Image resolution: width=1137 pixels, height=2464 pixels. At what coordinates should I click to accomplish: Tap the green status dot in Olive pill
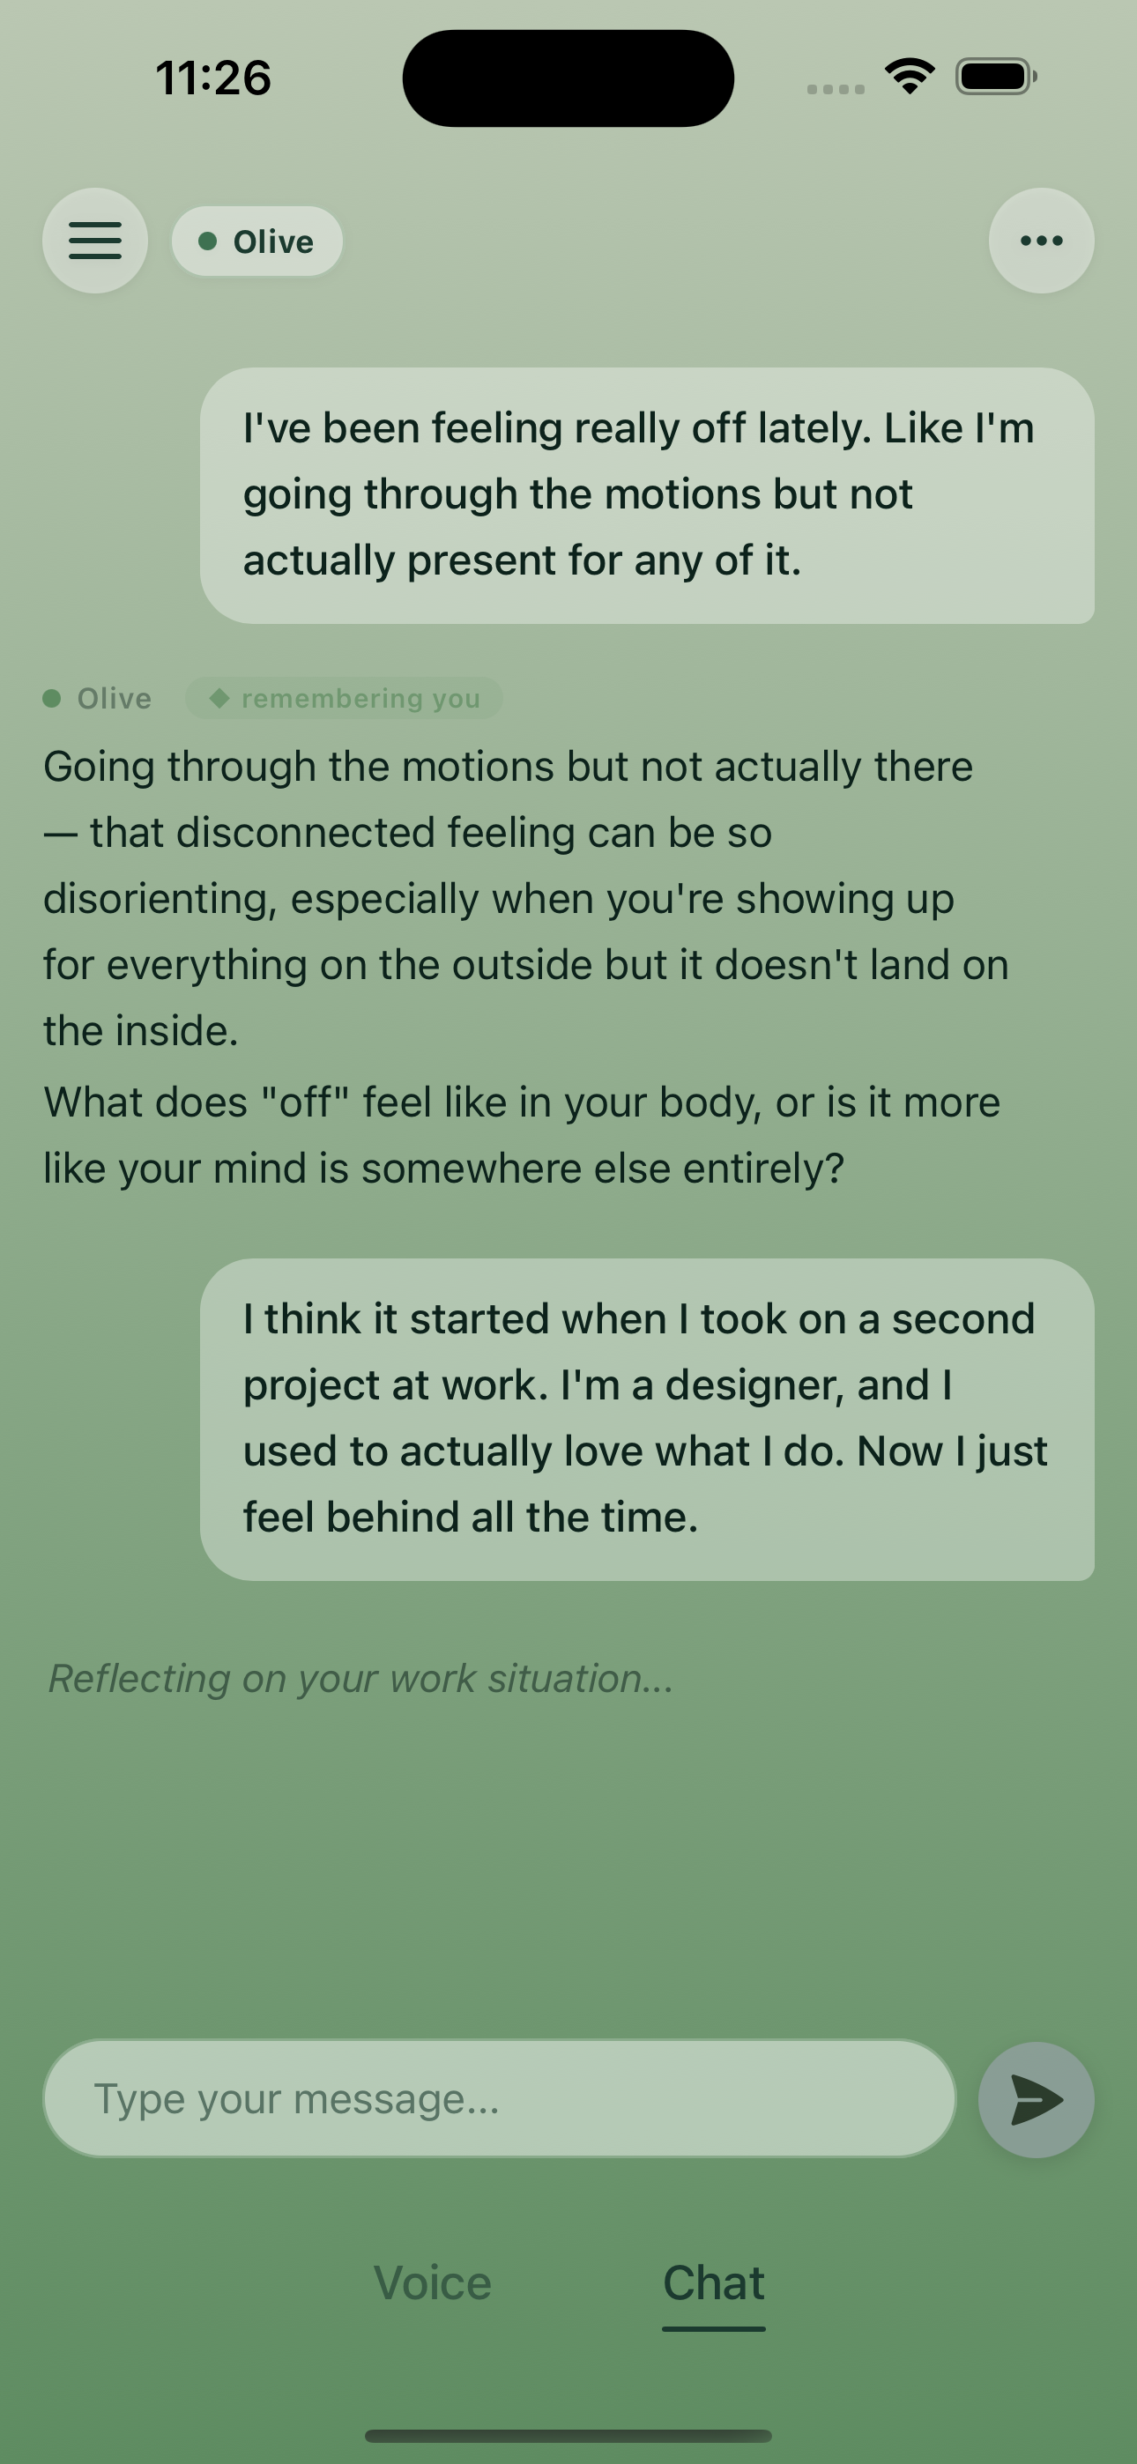pyautogui.click(x=208, y=241)
